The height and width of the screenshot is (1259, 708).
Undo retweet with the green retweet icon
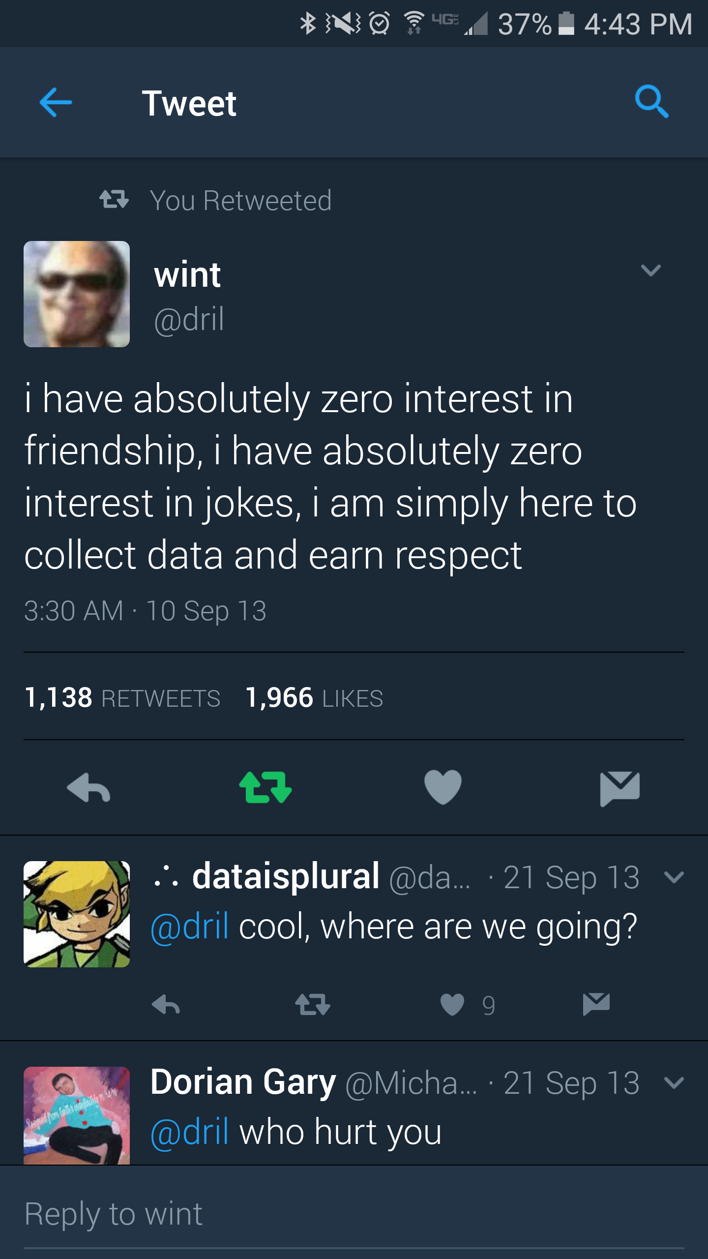tap(265, 787)
